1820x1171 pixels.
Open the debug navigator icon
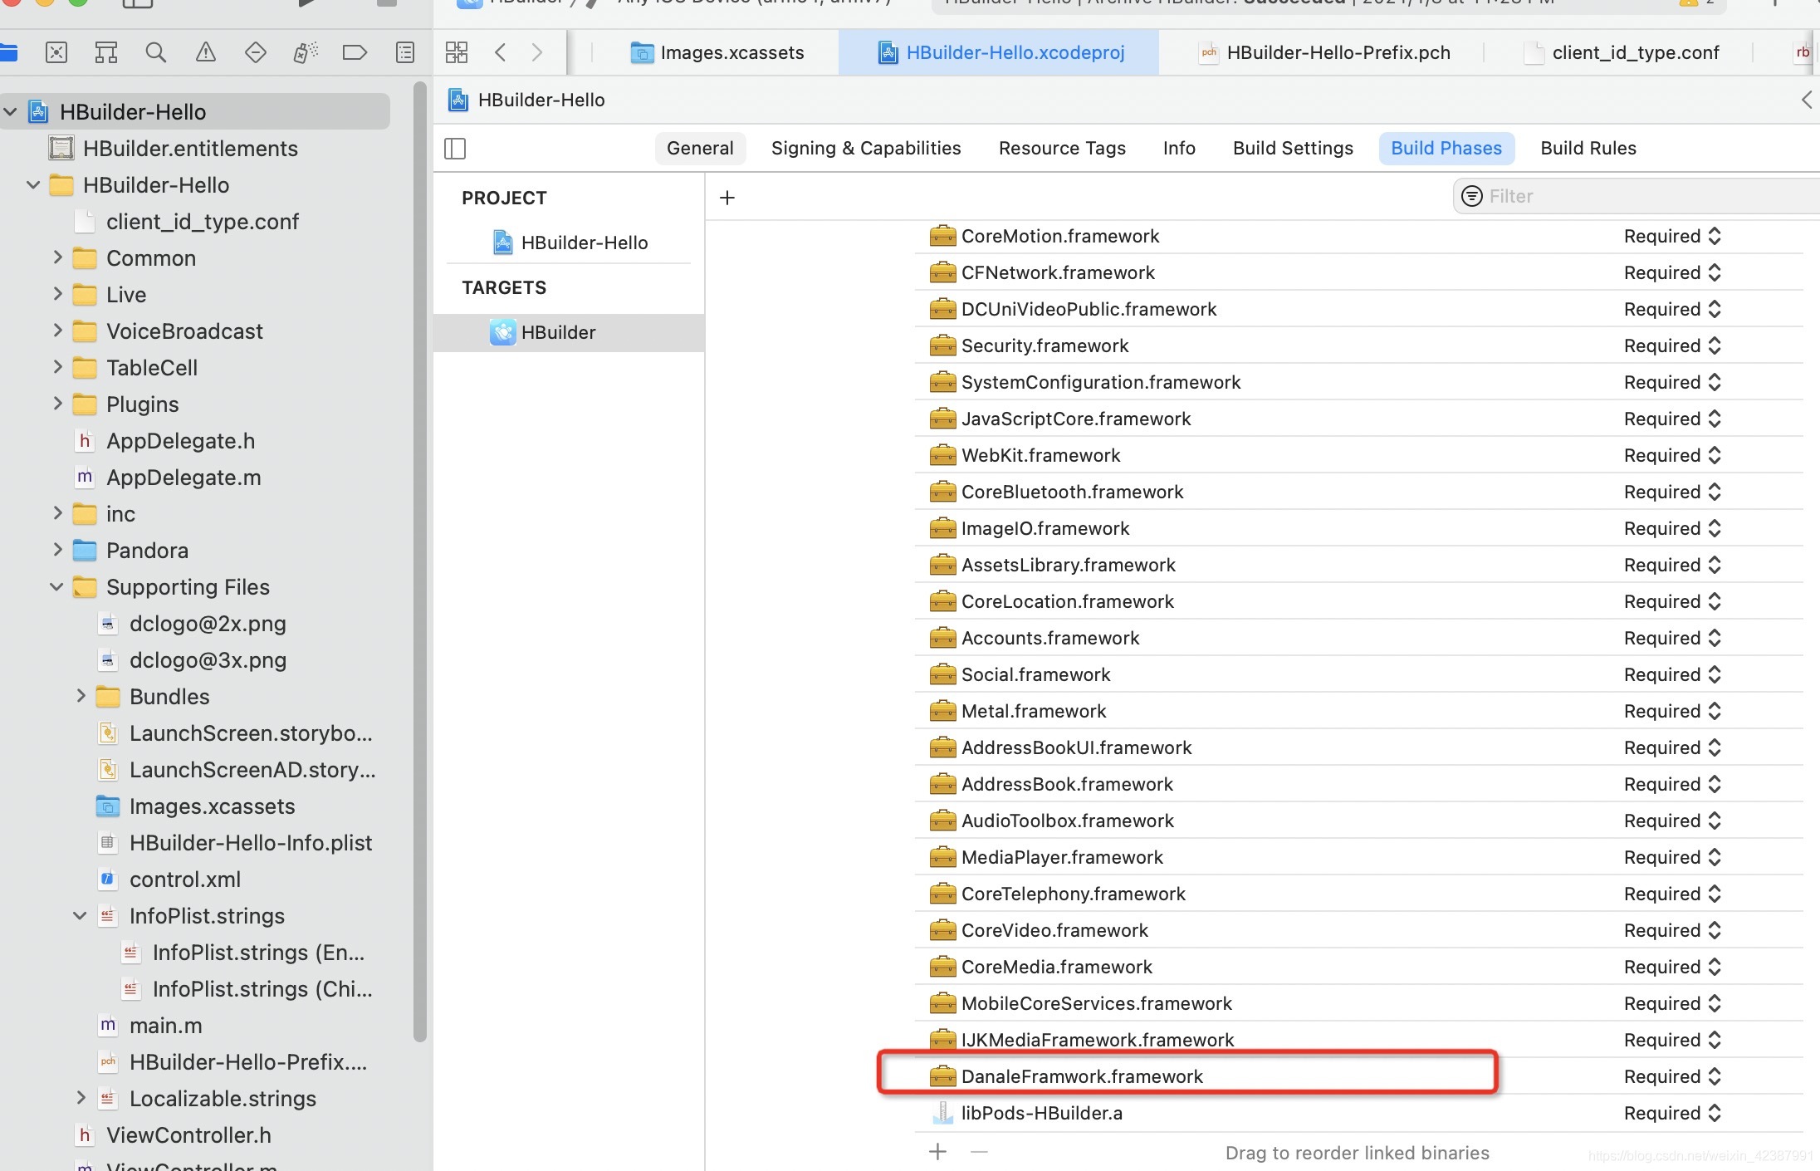306,53
